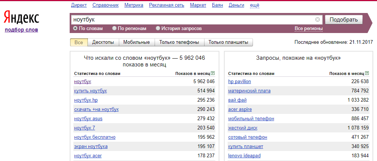Click the 514 994 impressions value
Screen dimensions: 377x161
206,91
